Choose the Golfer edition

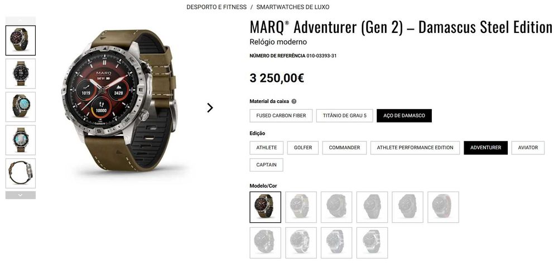tap(303, 148)
